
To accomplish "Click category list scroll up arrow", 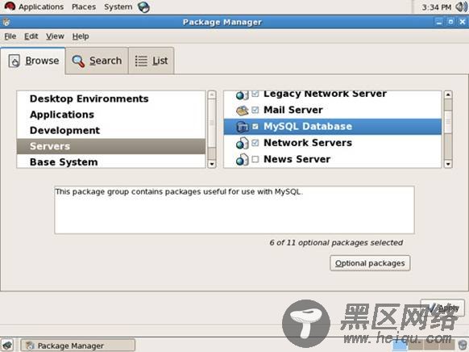I will 212,95.
